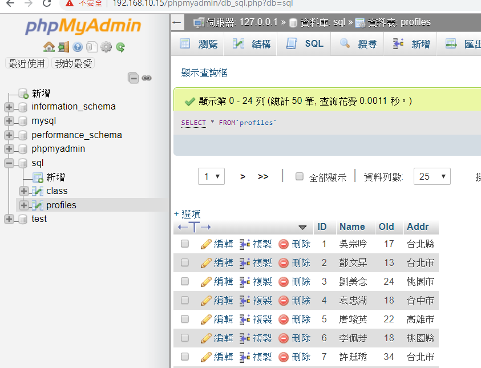Open the 資料列數 rows-per-page dropdown
The image size is (481, 368).
tap(432, 177)
